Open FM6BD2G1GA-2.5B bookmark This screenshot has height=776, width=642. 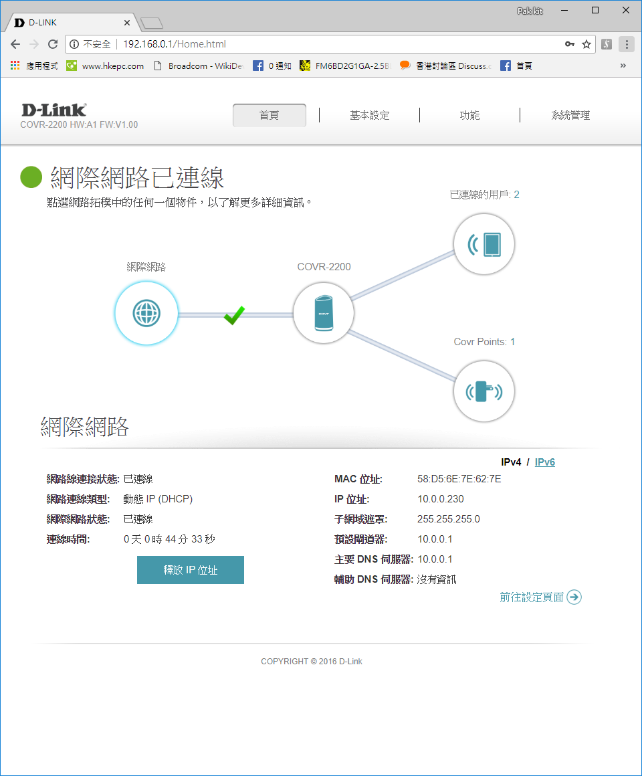pos(345,66)
